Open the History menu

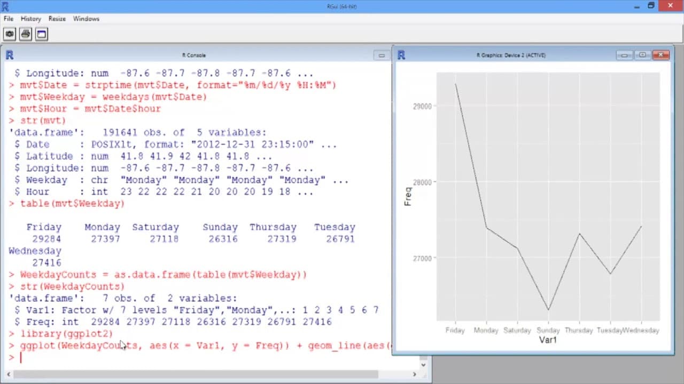[31, 19]
